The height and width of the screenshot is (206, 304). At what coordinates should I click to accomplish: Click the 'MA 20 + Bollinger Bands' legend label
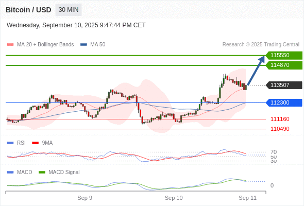45,45
